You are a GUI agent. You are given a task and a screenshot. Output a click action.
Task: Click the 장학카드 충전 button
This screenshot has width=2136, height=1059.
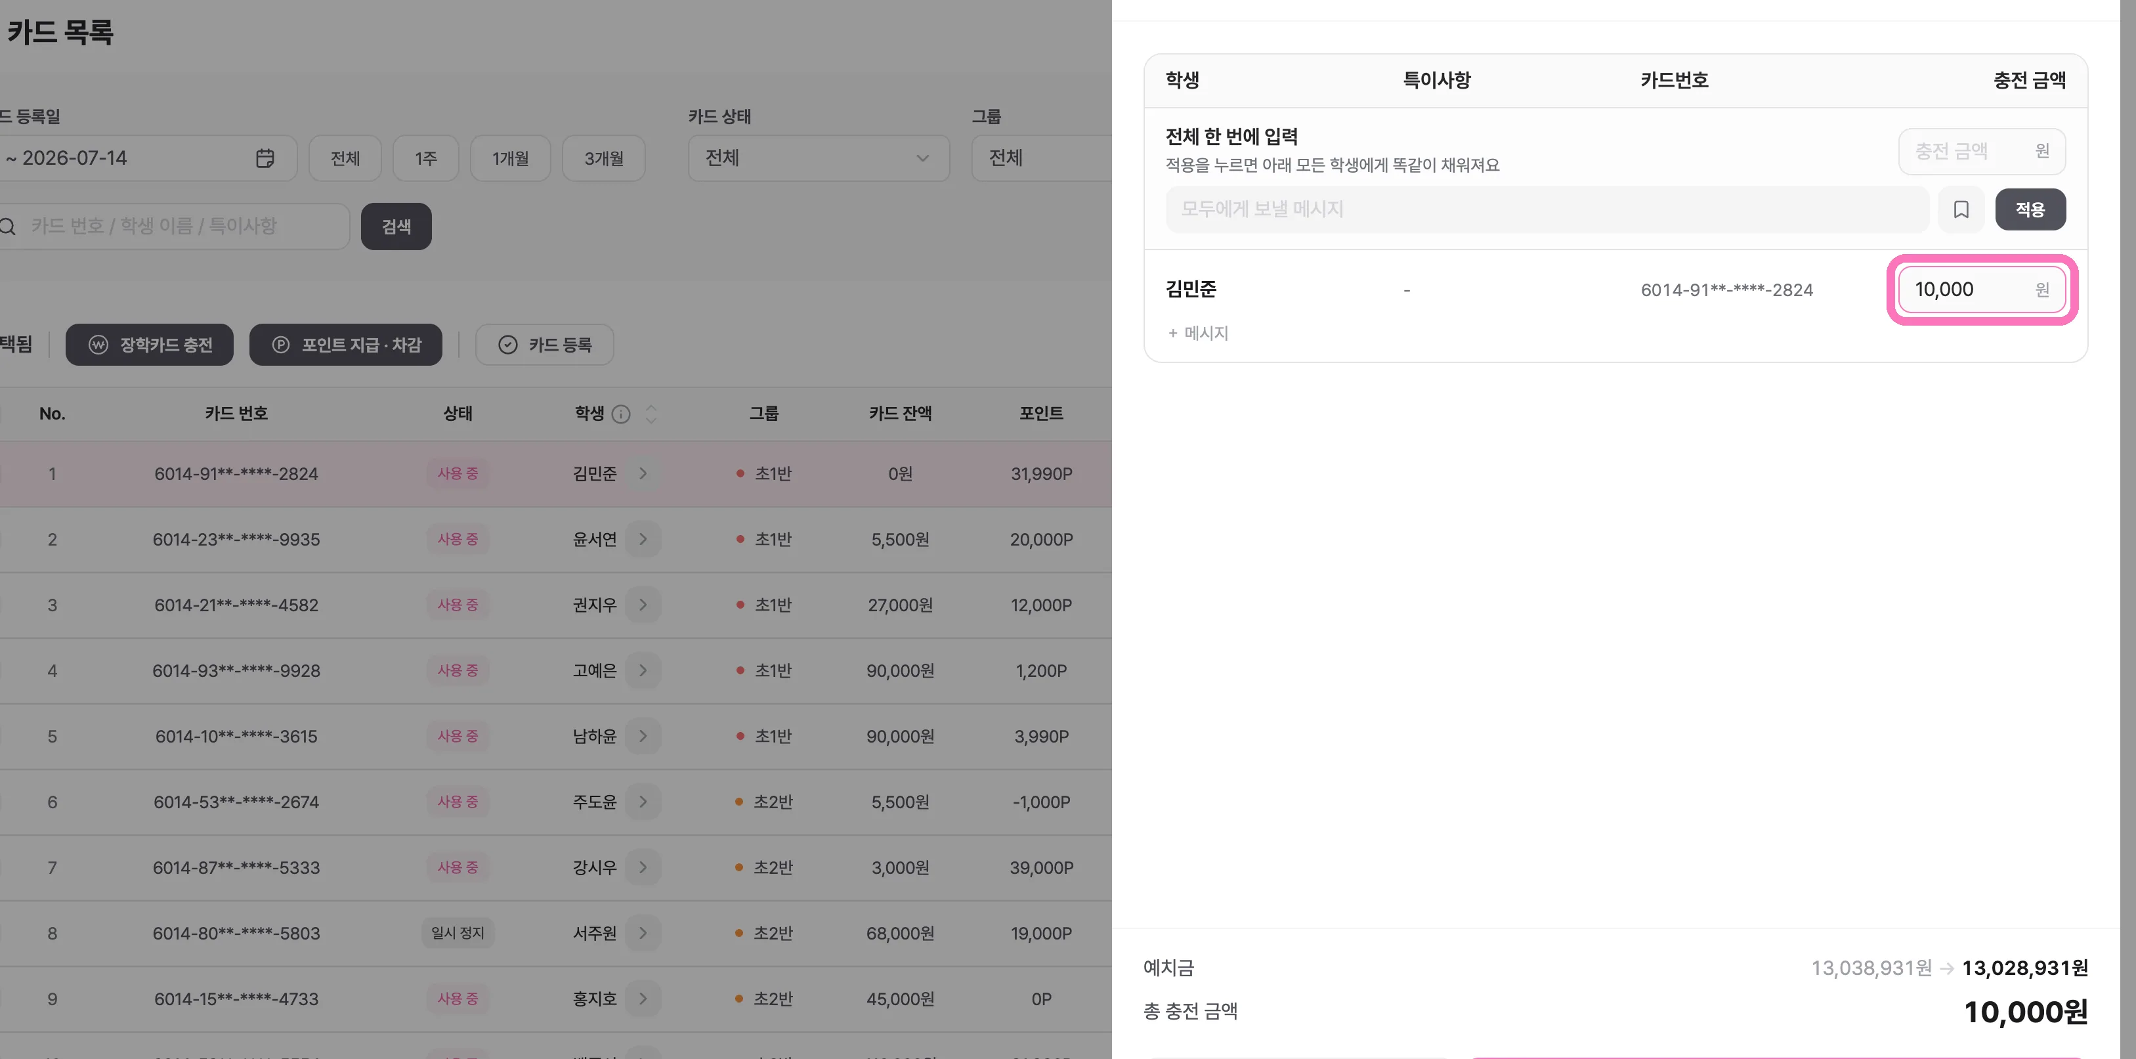click(x=150, y=345)
